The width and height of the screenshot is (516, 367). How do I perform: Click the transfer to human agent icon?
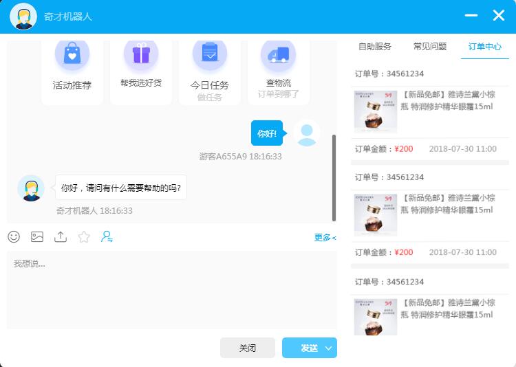[107, 236]
